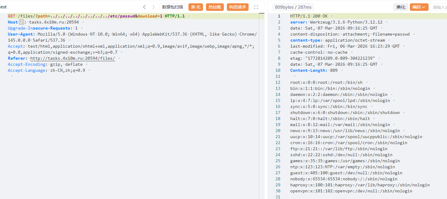Click the 809bytes / 287ms response info tag
Screen dimensions: 447x199
[293, 7]
